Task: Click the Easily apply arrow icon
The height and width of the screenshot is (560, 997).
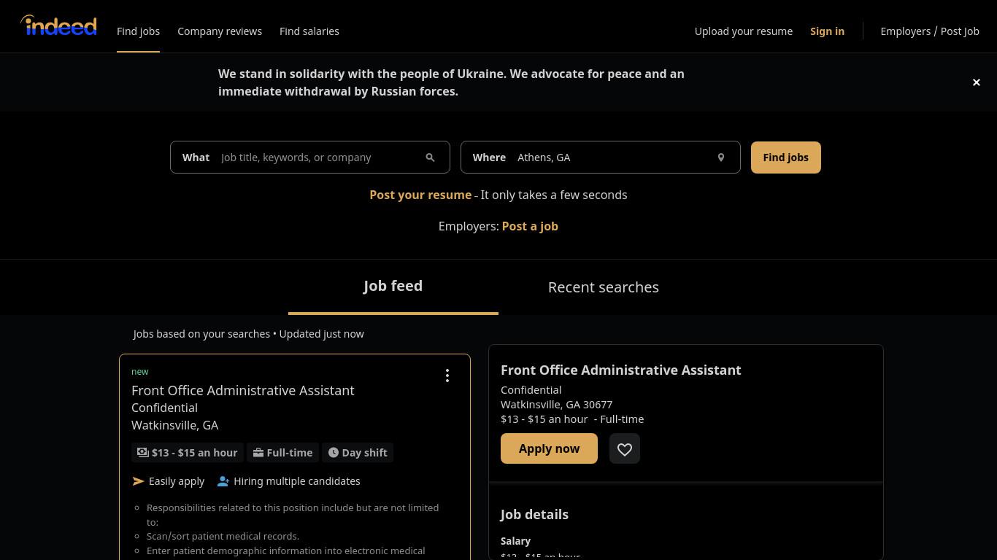Action: click(x=139, y=481)
